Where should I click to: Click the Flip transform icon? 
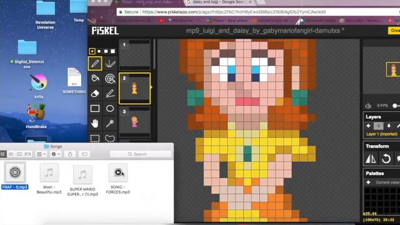tap(371, 159)
